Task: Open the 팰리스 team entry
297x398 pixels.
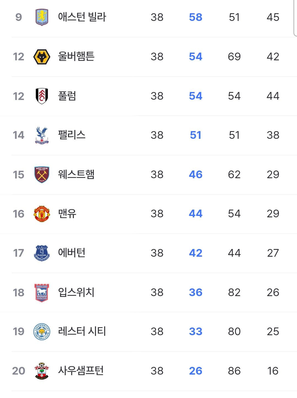Action: click(71, 135)
